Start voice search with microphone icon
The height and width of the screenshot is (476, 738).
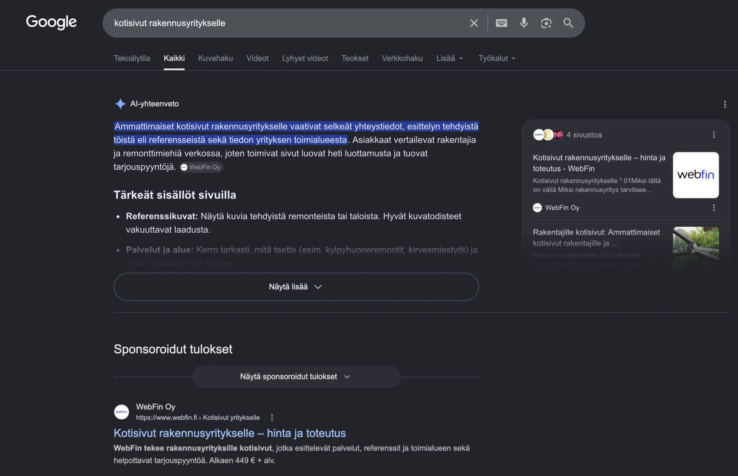coord(524,23)
